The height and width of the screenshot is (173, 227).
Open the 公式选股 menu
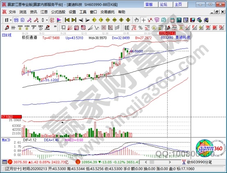point(58,12)
